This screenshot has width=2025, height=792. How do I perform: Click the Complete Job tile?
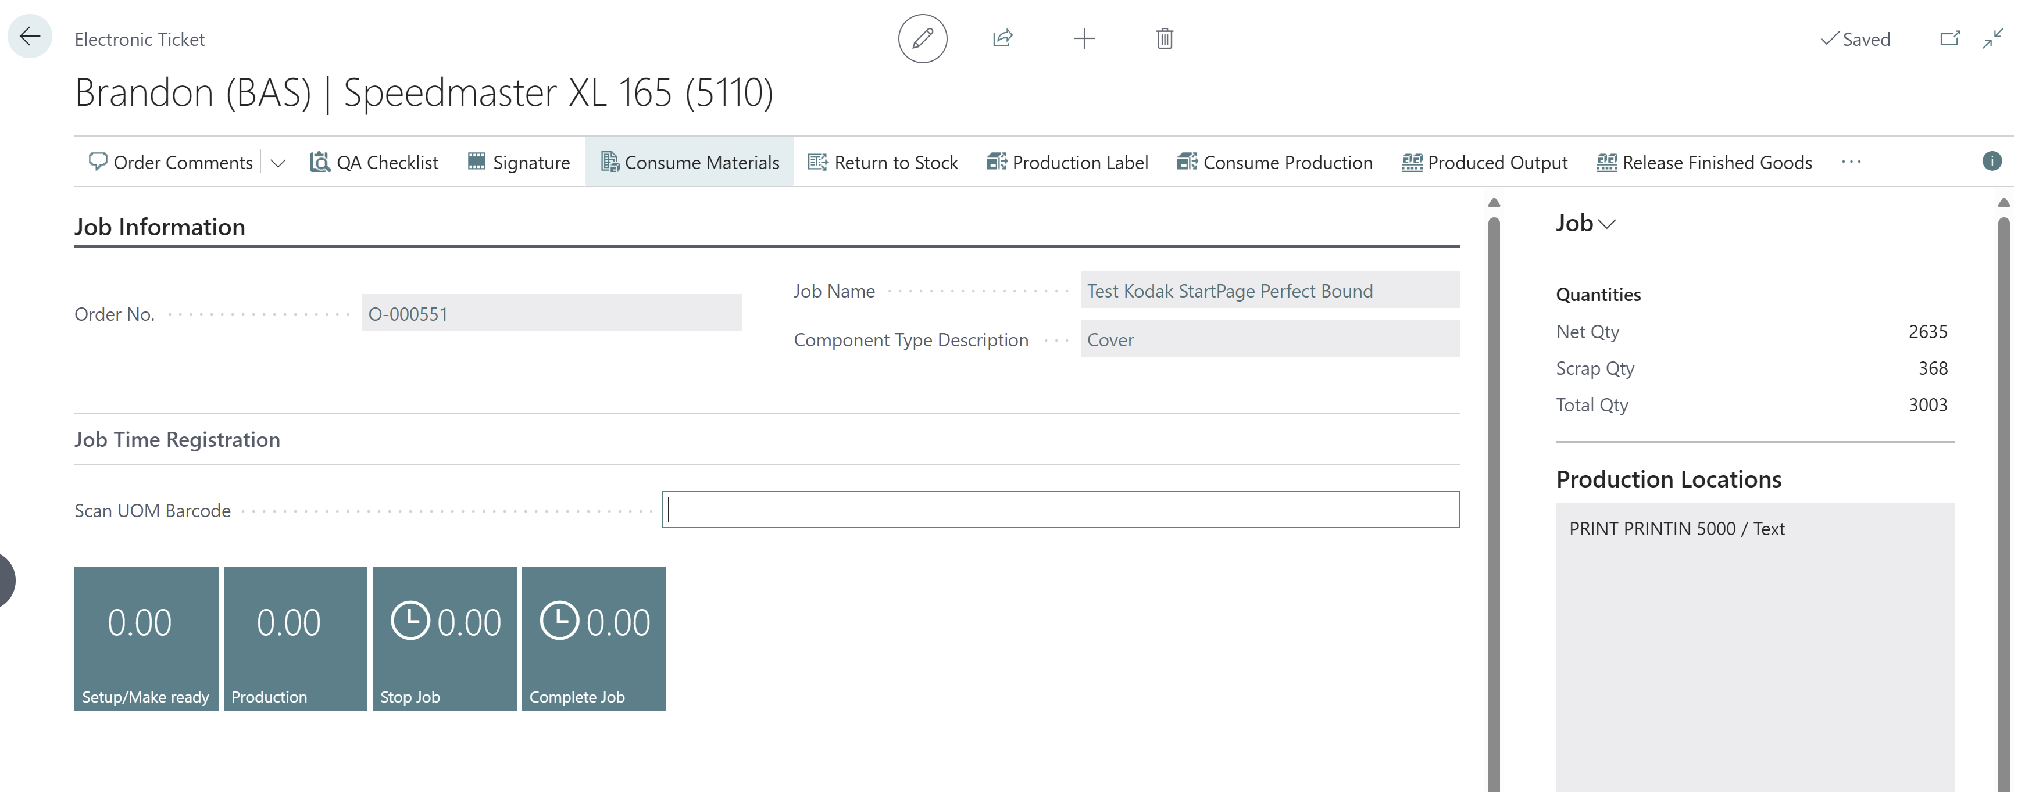click(x=594, y=639)
